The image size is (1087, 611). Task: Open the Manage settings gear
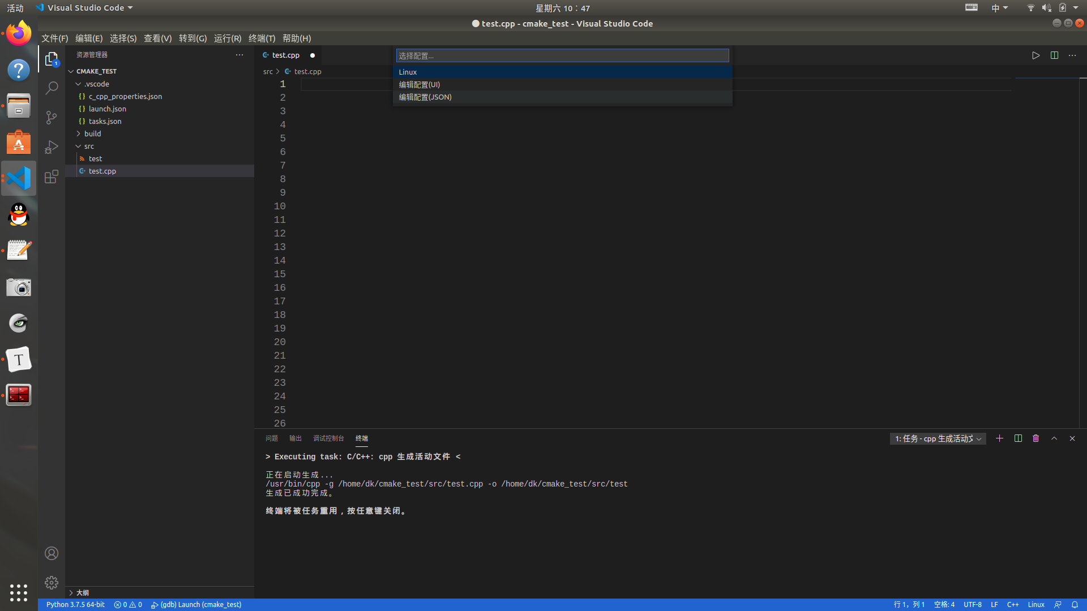pyautogui.click(x=52, y=583)
